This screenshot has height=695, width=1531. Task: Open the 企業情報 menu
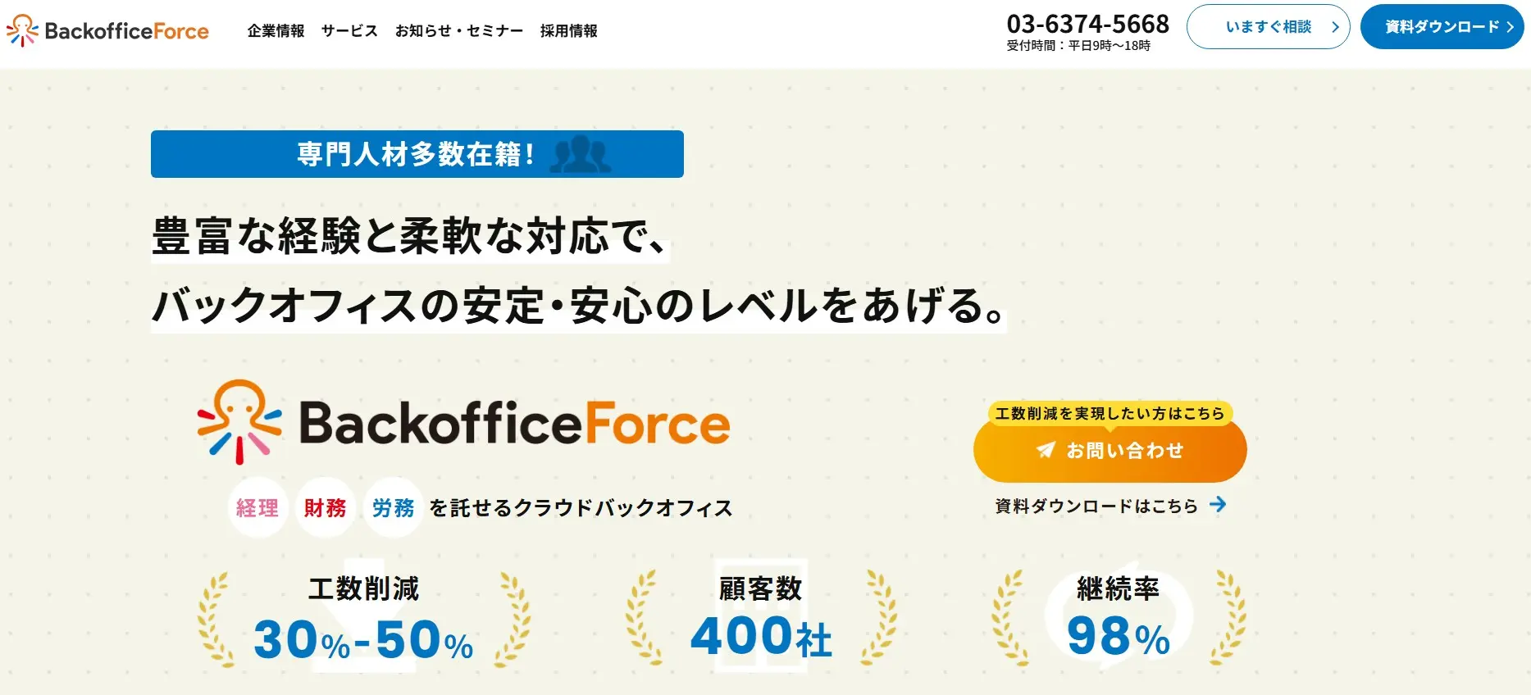pos(276,31)
